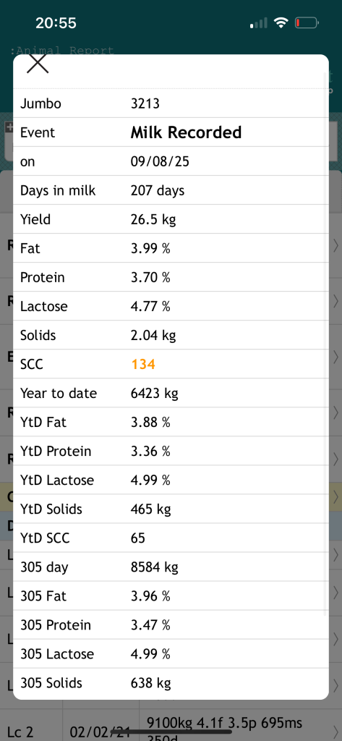The width and height of the screenshot is (342, 741).
Task: Close the milk record popup with X
Action: tap(38, 63)
